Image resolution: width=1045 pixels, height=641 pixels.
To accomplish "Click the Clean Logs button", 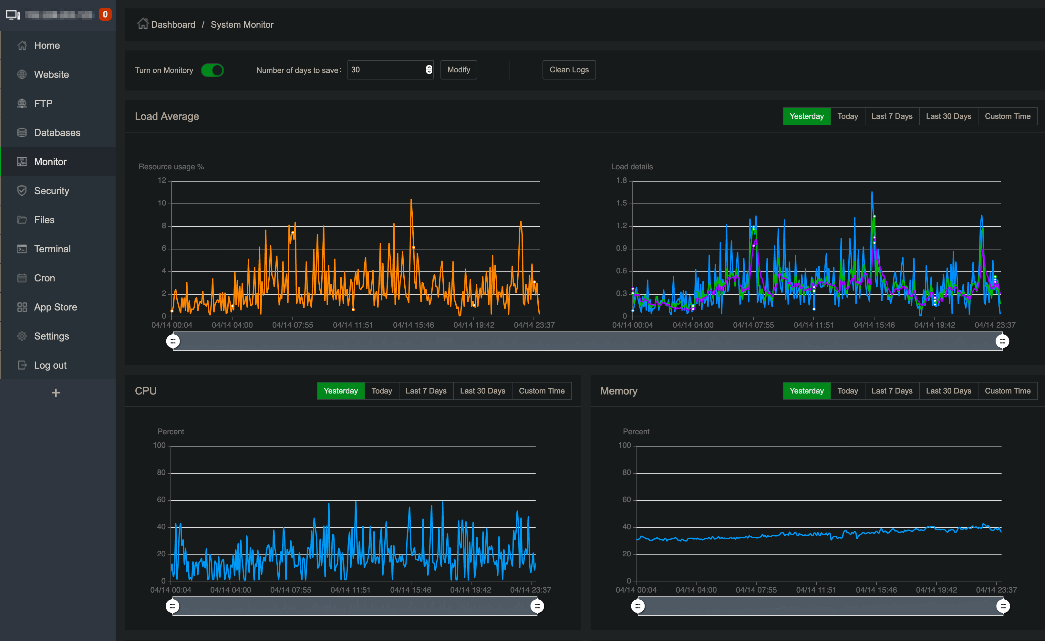I will point(569,69).
